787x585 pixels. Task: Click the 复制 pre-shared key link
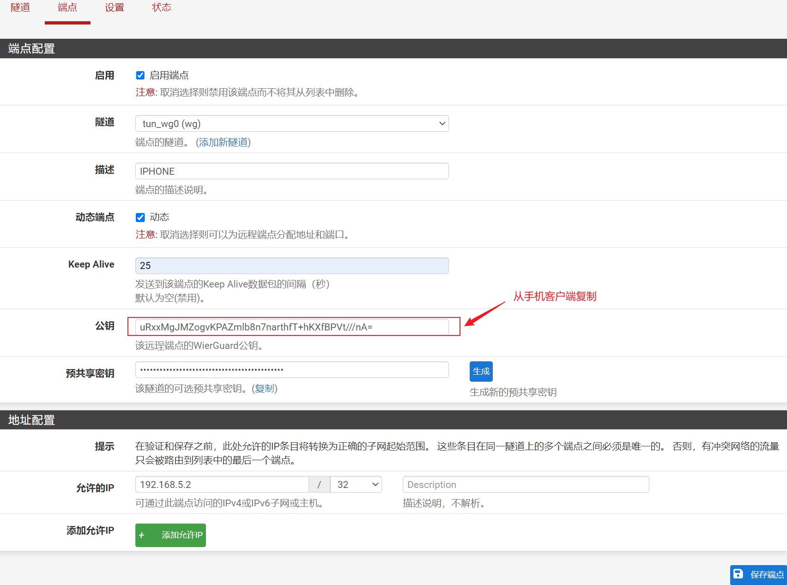[x=265, y=389]
